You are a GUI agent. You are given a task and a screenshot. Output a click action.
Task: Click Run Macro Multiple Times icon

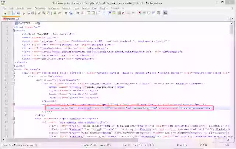(154, 13)
